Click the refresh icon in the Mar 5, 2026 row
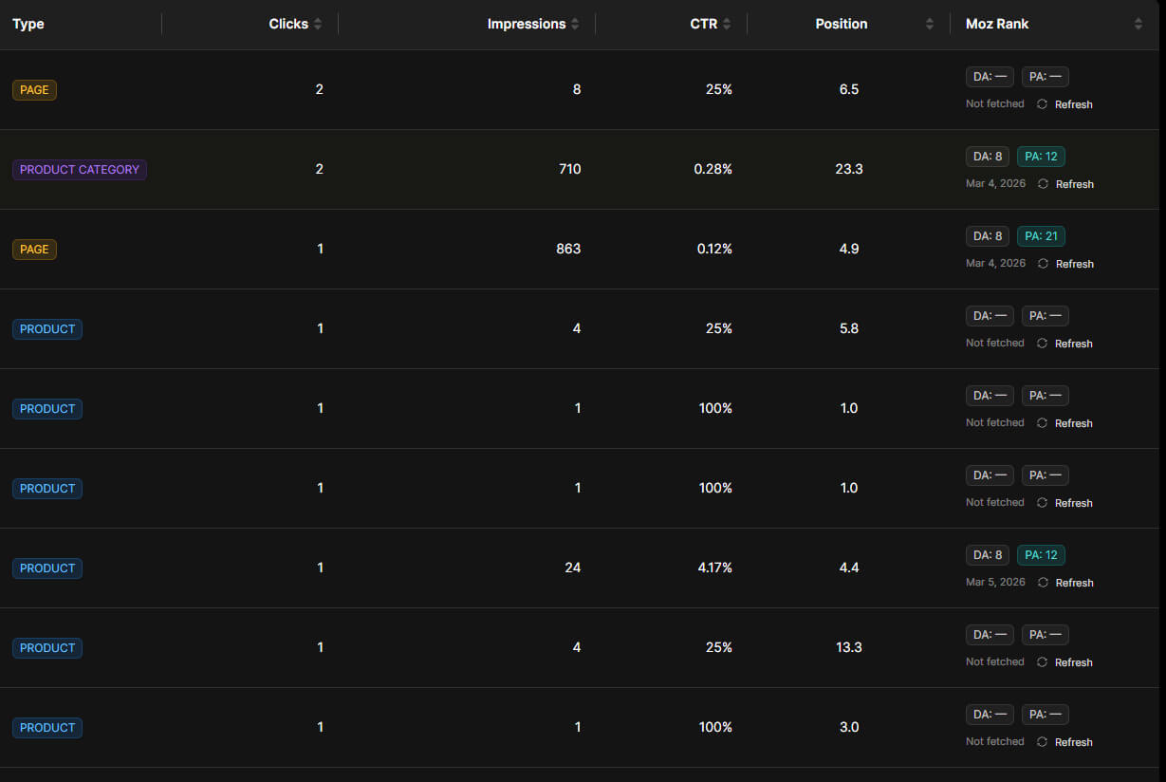This screenshot has height=782, width=1166. 1043,583
